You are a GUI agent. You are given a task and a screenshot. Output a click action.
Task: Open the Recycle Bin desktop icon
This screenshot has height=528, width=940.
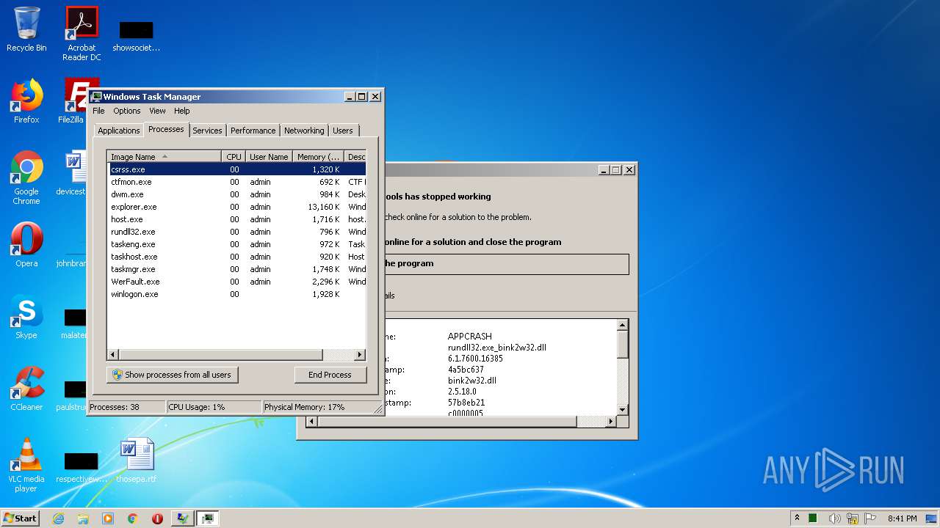[x=26, y=29]
